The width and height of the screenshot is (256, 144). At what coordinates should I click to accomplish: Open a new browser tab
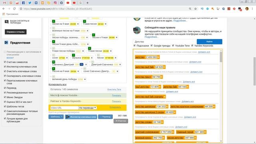click(87, 3)
